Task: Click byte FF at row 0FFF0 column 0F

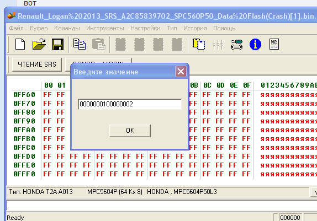Action: click(246, 174)
